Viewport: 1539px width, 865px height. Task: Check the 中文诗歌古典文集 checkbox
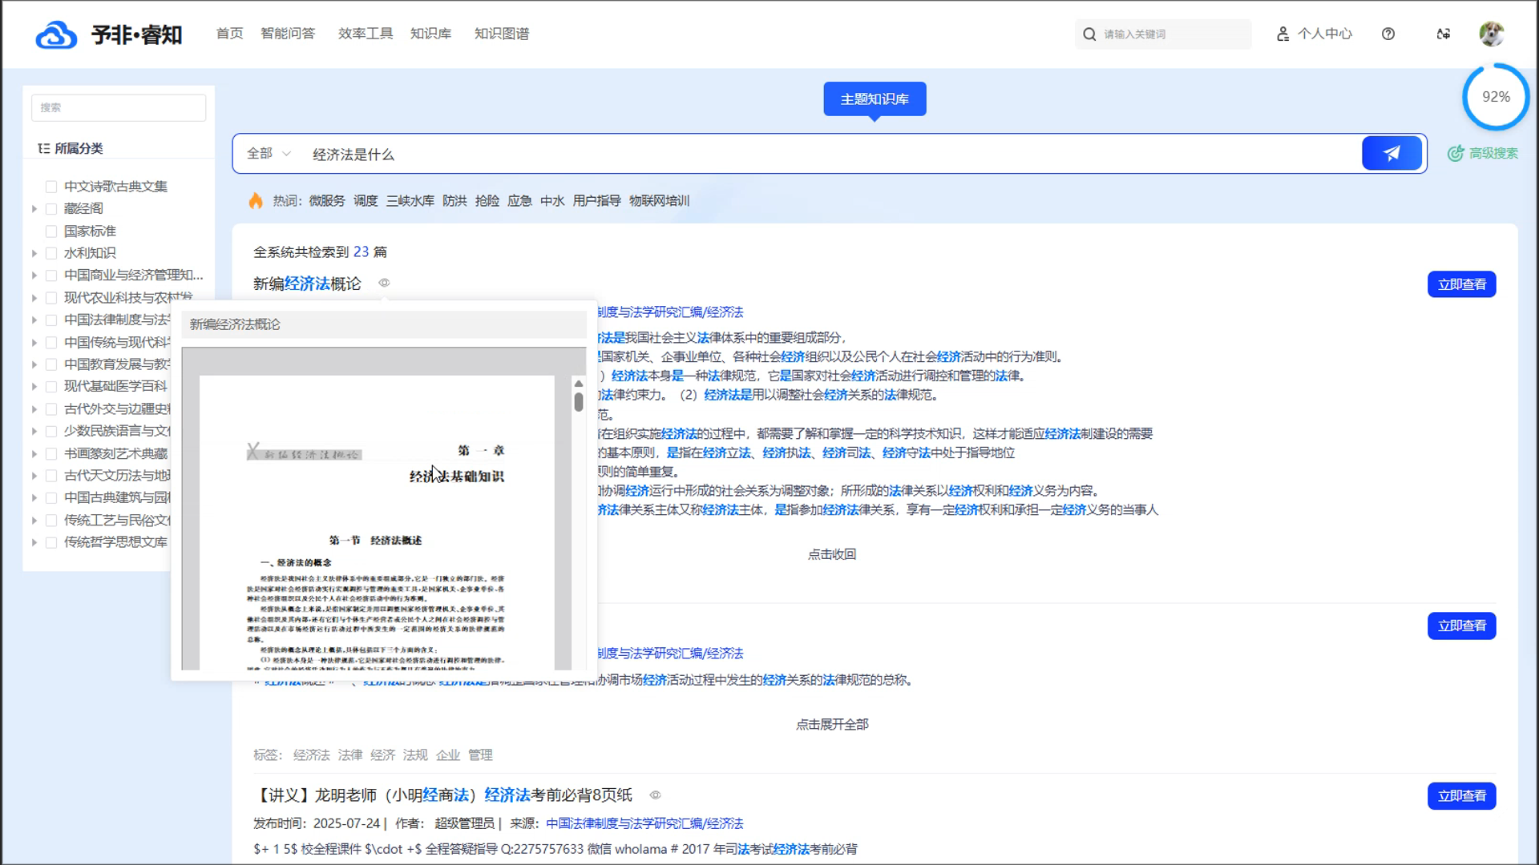pos(51,187)
